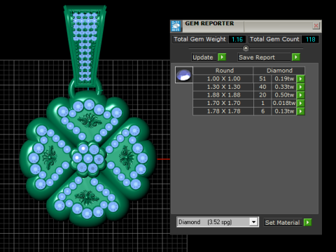Image resolution: width=336 pixels, height=252 pixels.
Task: Click the 0.19tw weight cell
Action: [284, 78]
